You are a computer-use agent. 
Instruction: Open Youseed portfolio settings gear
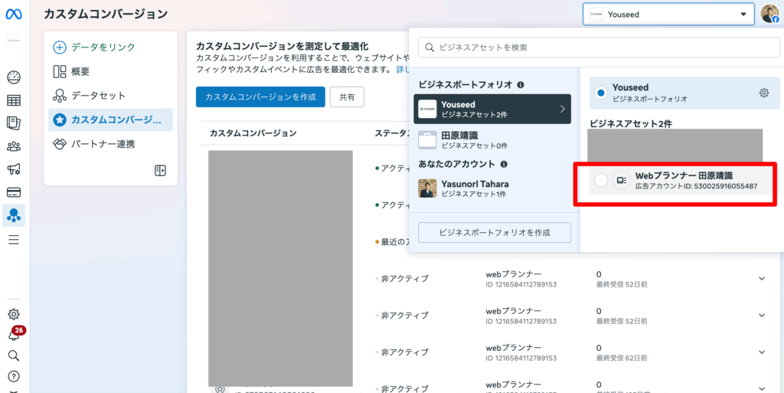[x=763, y=93]
